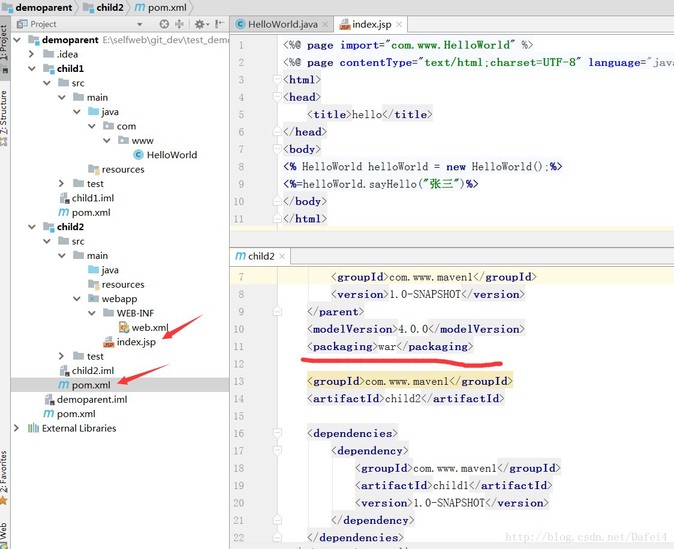
Task: Select java folder under child2 main
Action: (x=110, y=270)
